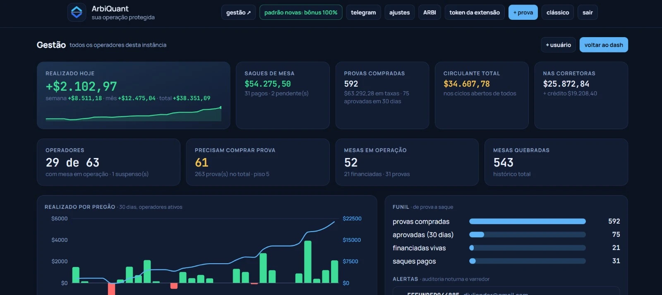Click the Operadores 29 de 63 value
Screen dimensions: 662x295
(72, 163)
